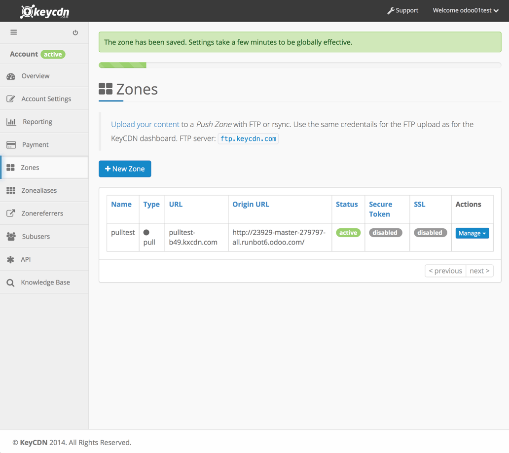Toggle the hamburger sidebar menu
The width and height of the screenshot is (509, 453).
(x=14, y=33)
